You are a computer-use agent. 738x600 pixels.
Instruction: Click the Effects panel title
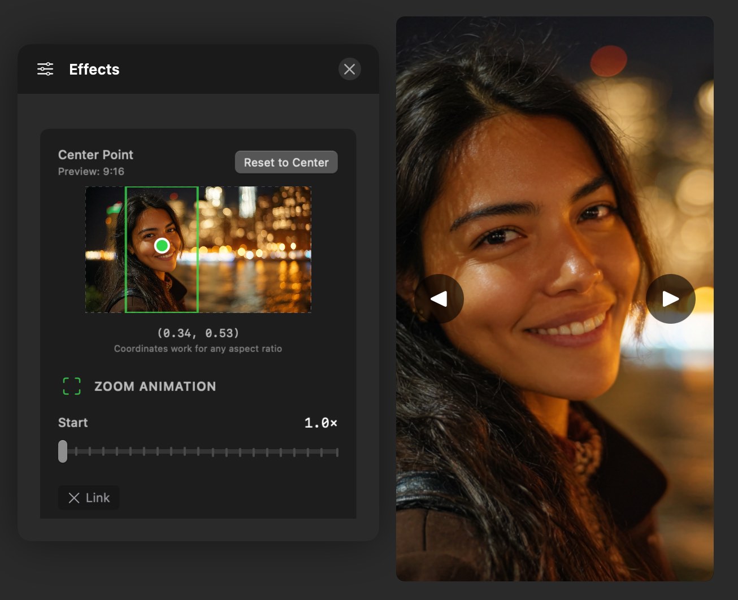pos(94,69)
